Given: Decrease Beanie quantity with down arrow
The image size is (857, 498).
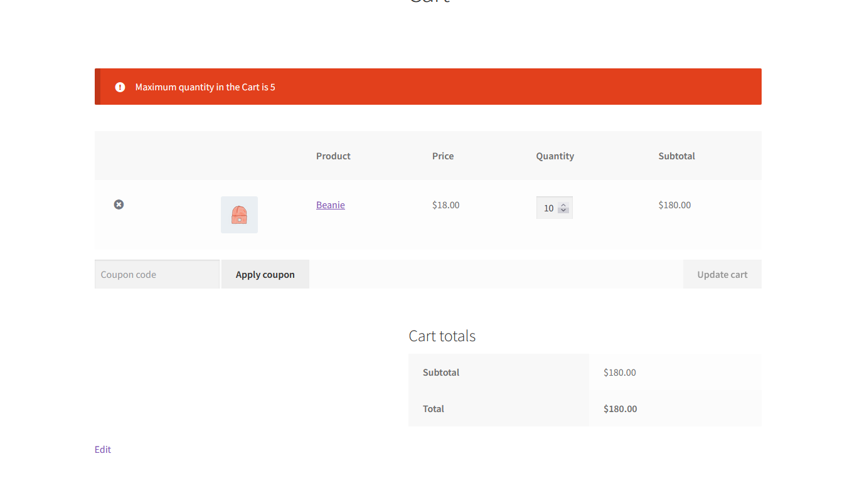Looking at the screenshot, I should 563,211.
